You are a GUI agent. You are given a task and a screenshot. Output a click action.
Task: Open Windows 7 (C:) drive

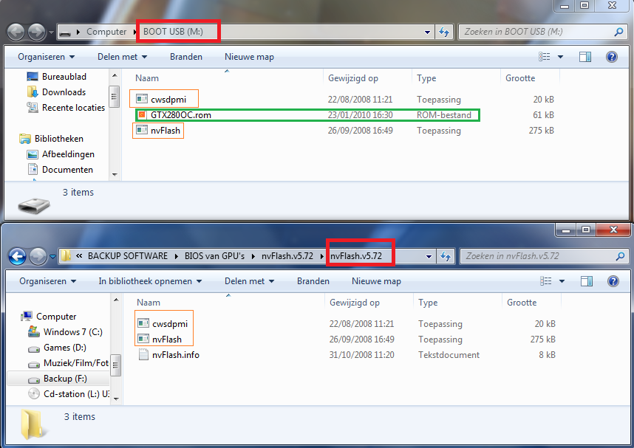66,332
